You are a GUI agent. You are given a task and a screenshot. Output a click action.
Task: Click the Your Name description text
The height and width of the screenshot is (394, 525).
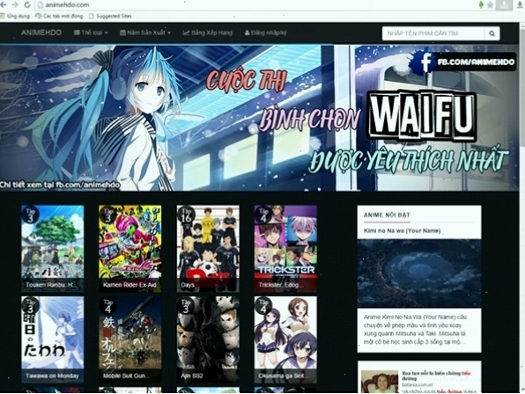[x=415, y=329]
